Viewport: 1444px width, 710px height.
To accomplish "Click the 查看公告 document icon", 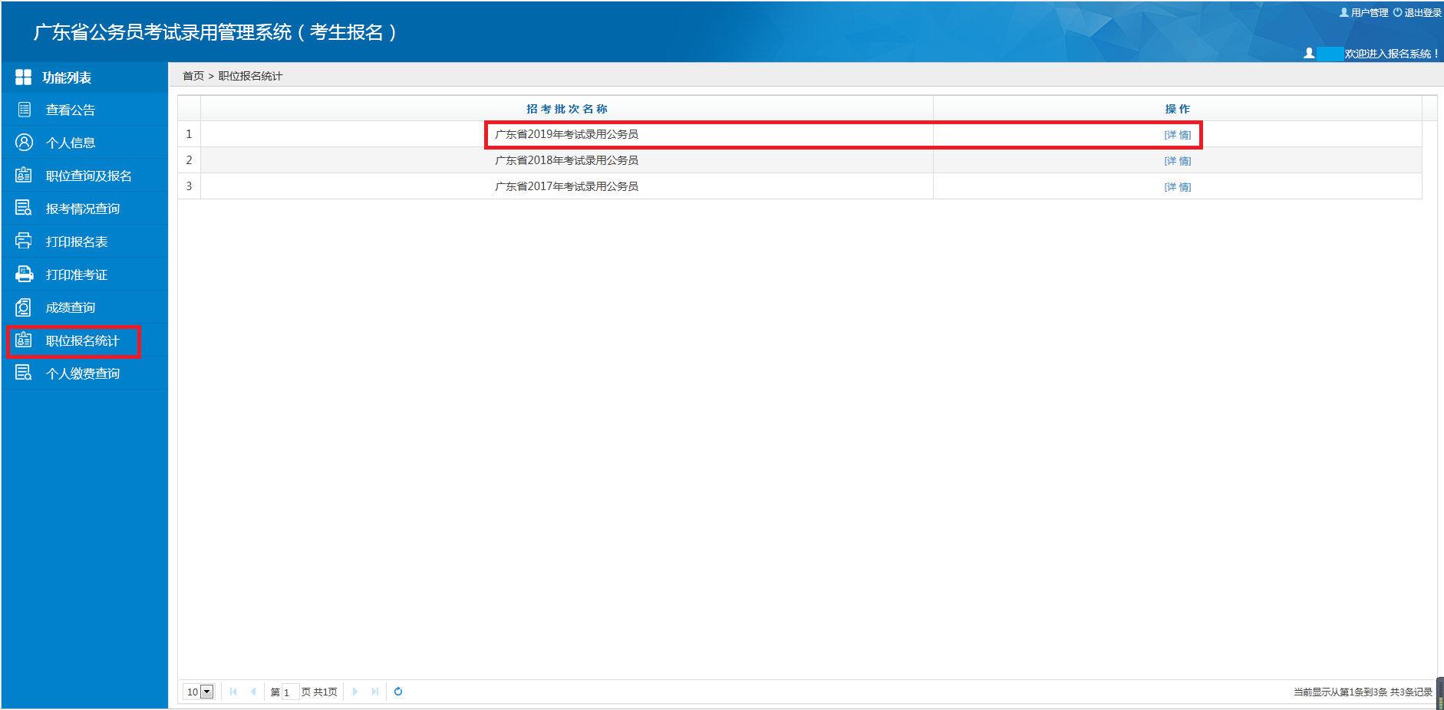I will pyautogui.click(x=24, y=110).
